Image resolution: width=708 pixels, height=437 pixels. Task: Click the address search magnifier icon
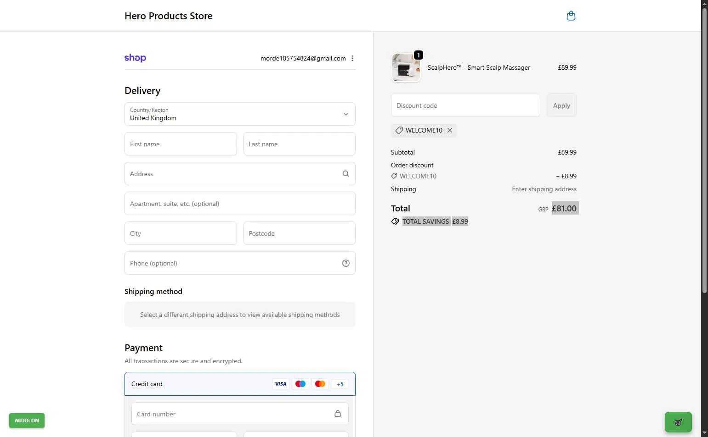(346, 174)
